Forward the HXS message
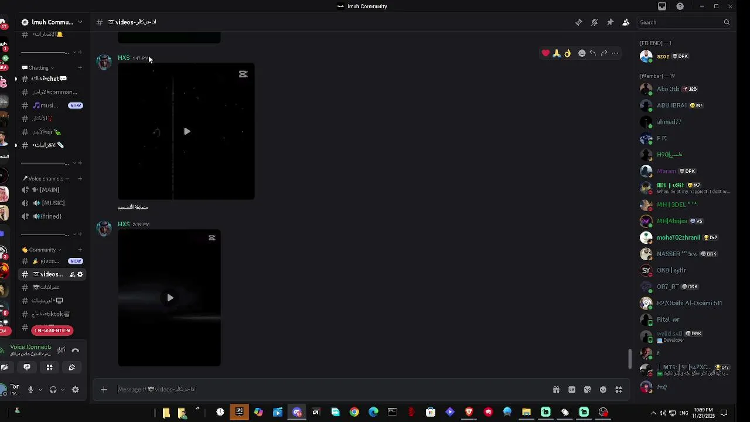The image size is (750, 422). [604, 53]
